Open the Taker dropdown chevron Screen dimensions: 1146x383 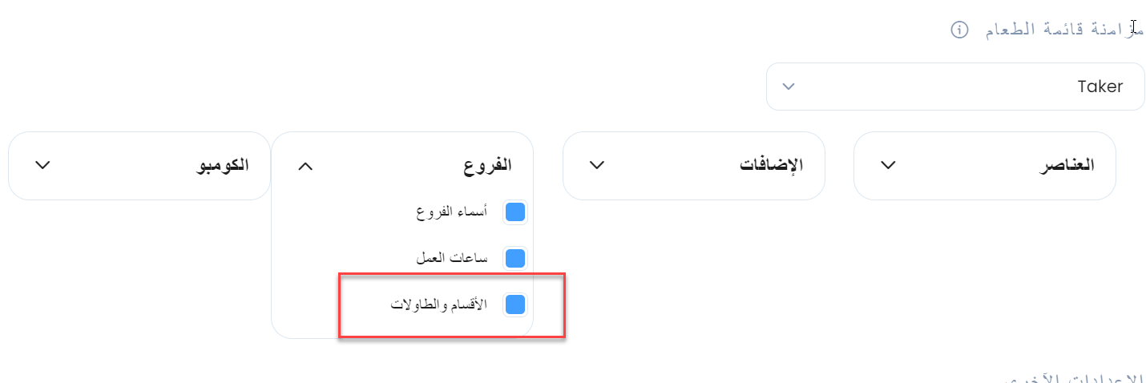coord(788,87)
